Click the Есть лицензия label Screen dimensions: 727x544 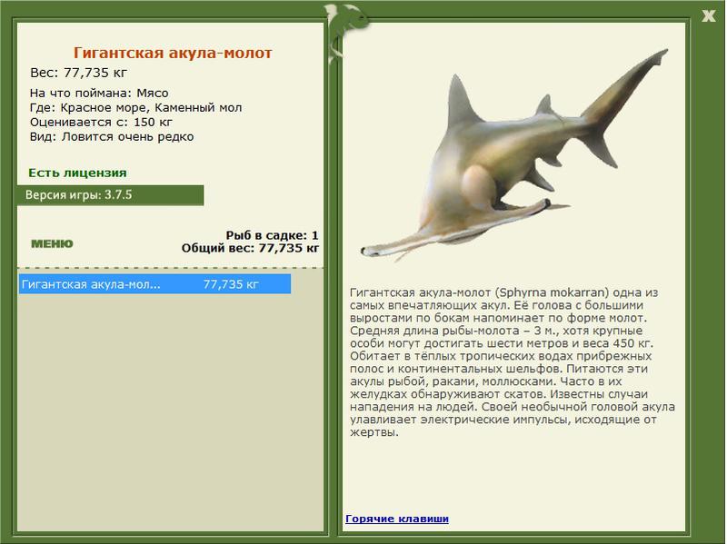click(77, 173)
